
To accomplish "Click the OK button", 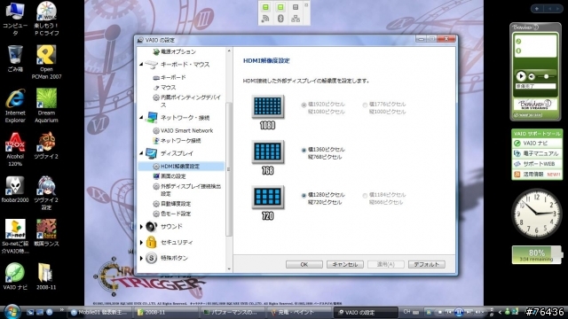I will 304,264.
